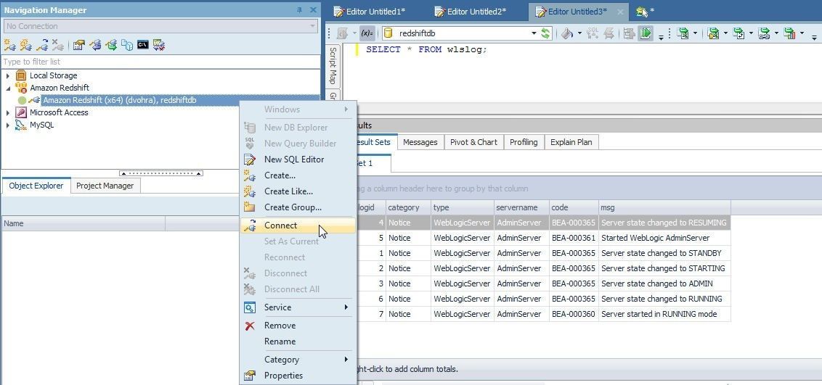Click the code column header
Image resolution: width=822 pixels, height=385 pixels.
click(574, 207)
